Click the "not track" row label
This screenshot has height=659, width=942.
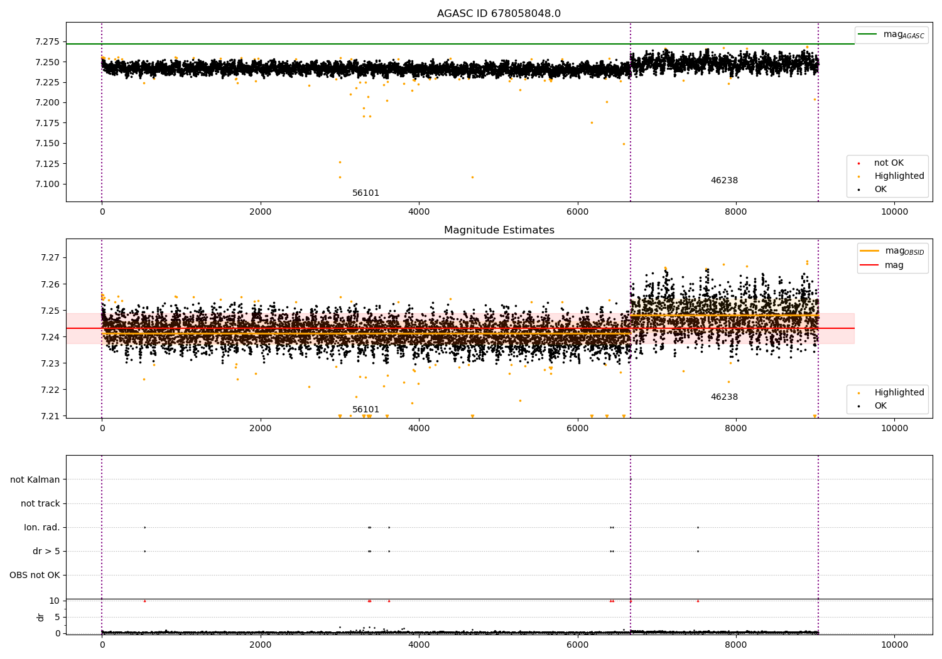click(x=40, y=504)
